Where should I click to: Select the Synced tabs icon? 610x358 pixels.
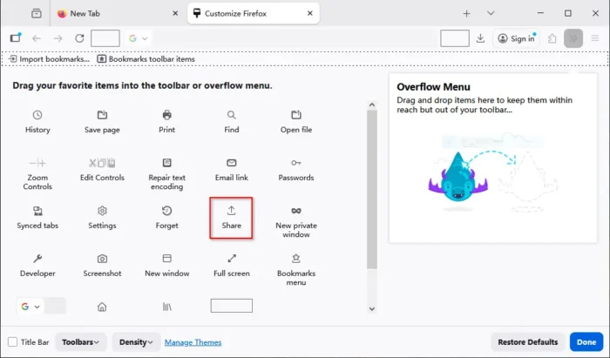(x=37, y=211)
